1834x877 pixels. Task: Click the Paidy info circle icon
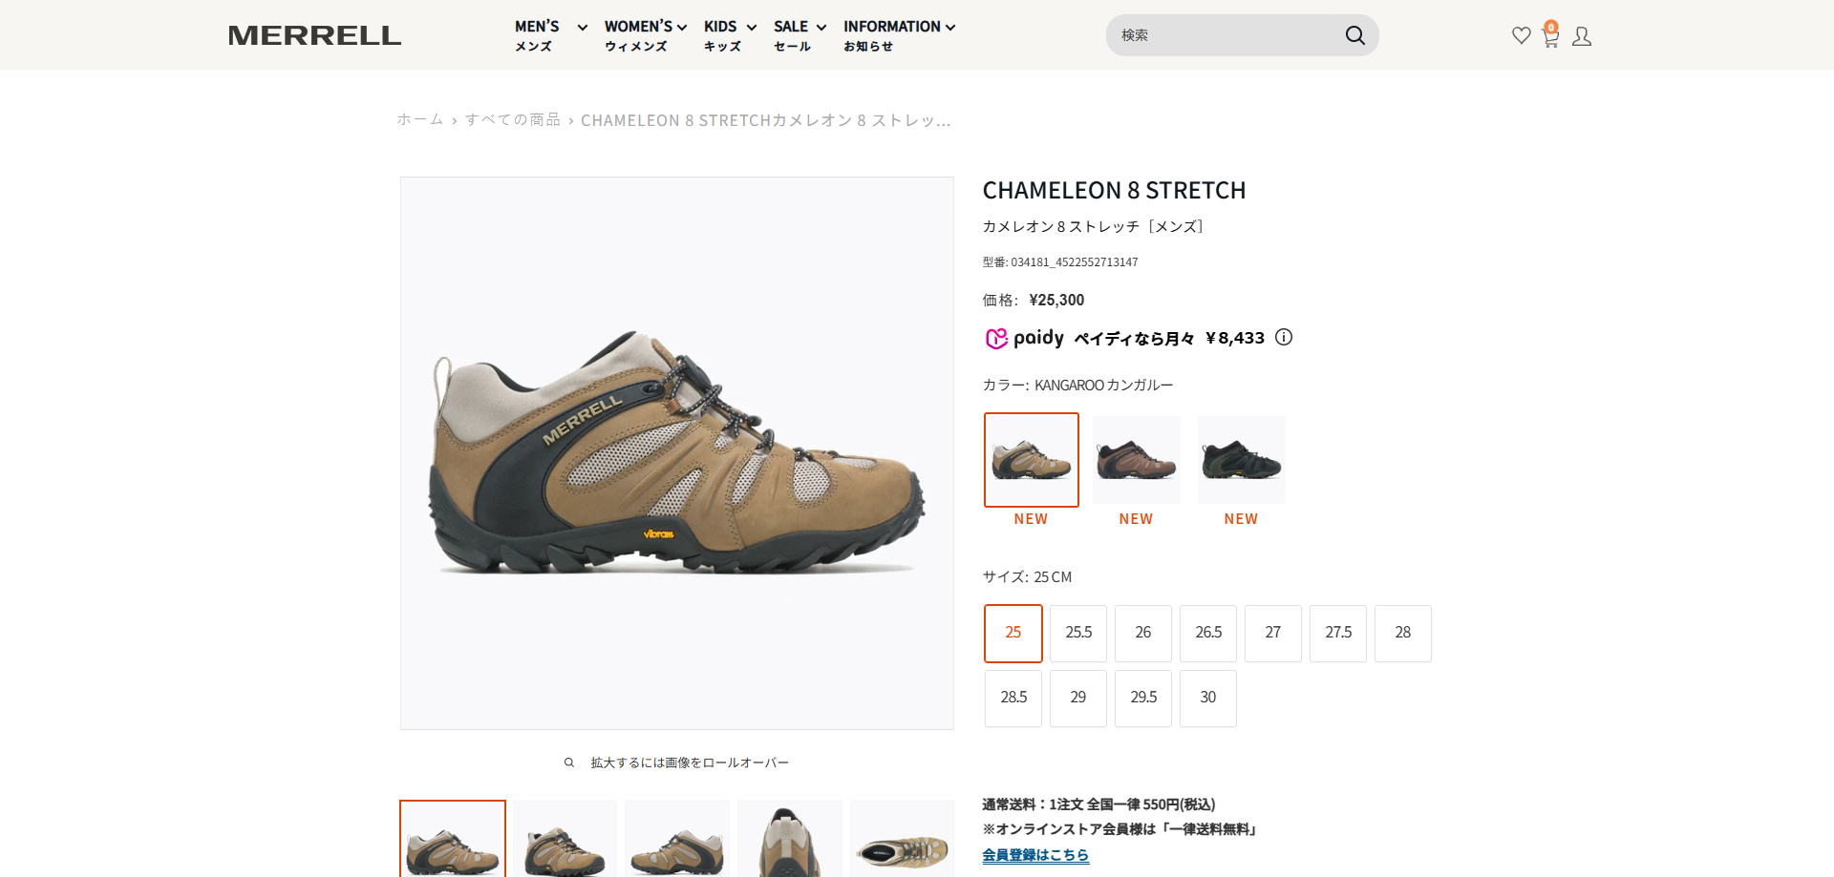point(1284,337)
